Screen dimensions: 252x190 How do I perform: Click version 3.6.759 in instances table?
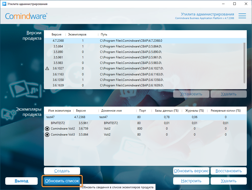83,129
